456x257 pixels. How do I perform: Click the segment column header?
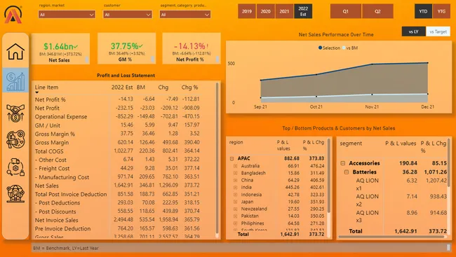tap(351, 144)
